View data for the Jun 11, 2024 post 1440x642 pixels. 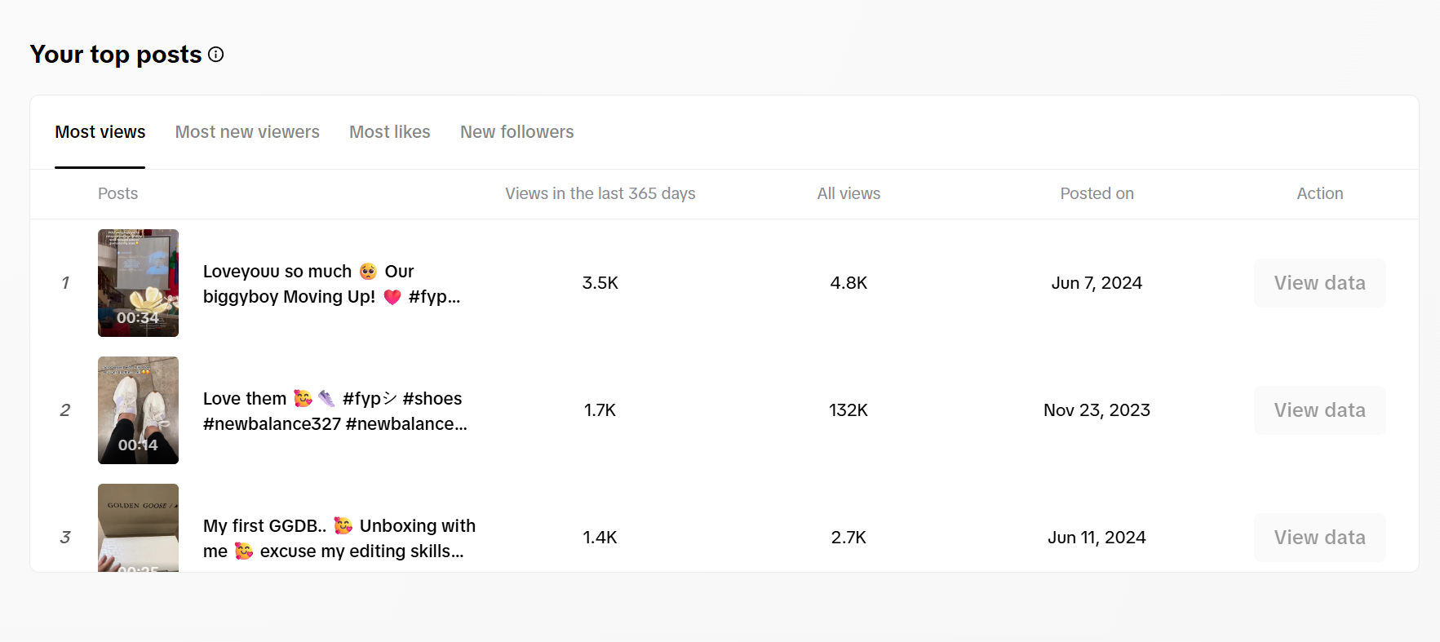tap(1319, 538)
